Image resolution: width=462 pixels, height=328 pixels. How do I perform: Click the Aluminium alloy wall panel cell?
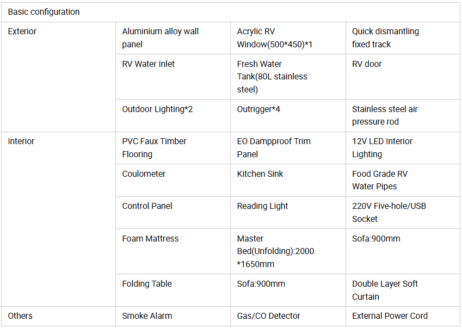coord(173,38)
